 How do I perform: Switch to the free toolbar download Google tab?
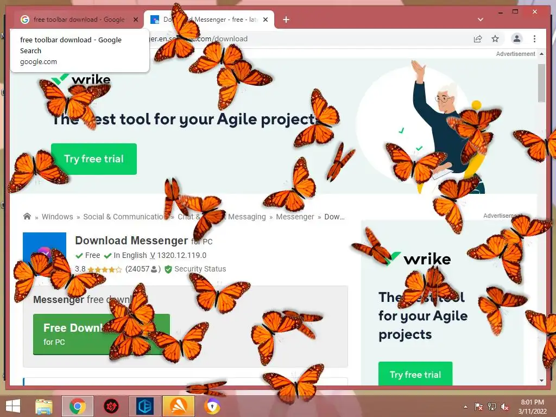coord(79,20)
